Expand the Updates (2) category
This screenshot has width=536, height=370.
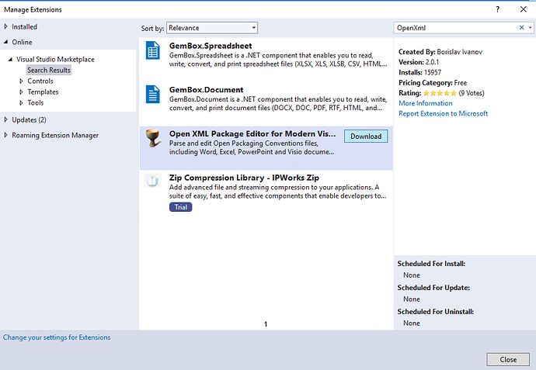click(7, 119)
